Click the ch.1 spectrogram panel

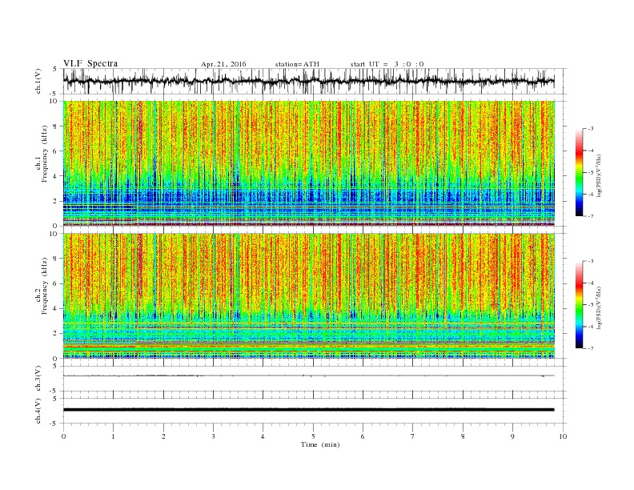point(309,163)
